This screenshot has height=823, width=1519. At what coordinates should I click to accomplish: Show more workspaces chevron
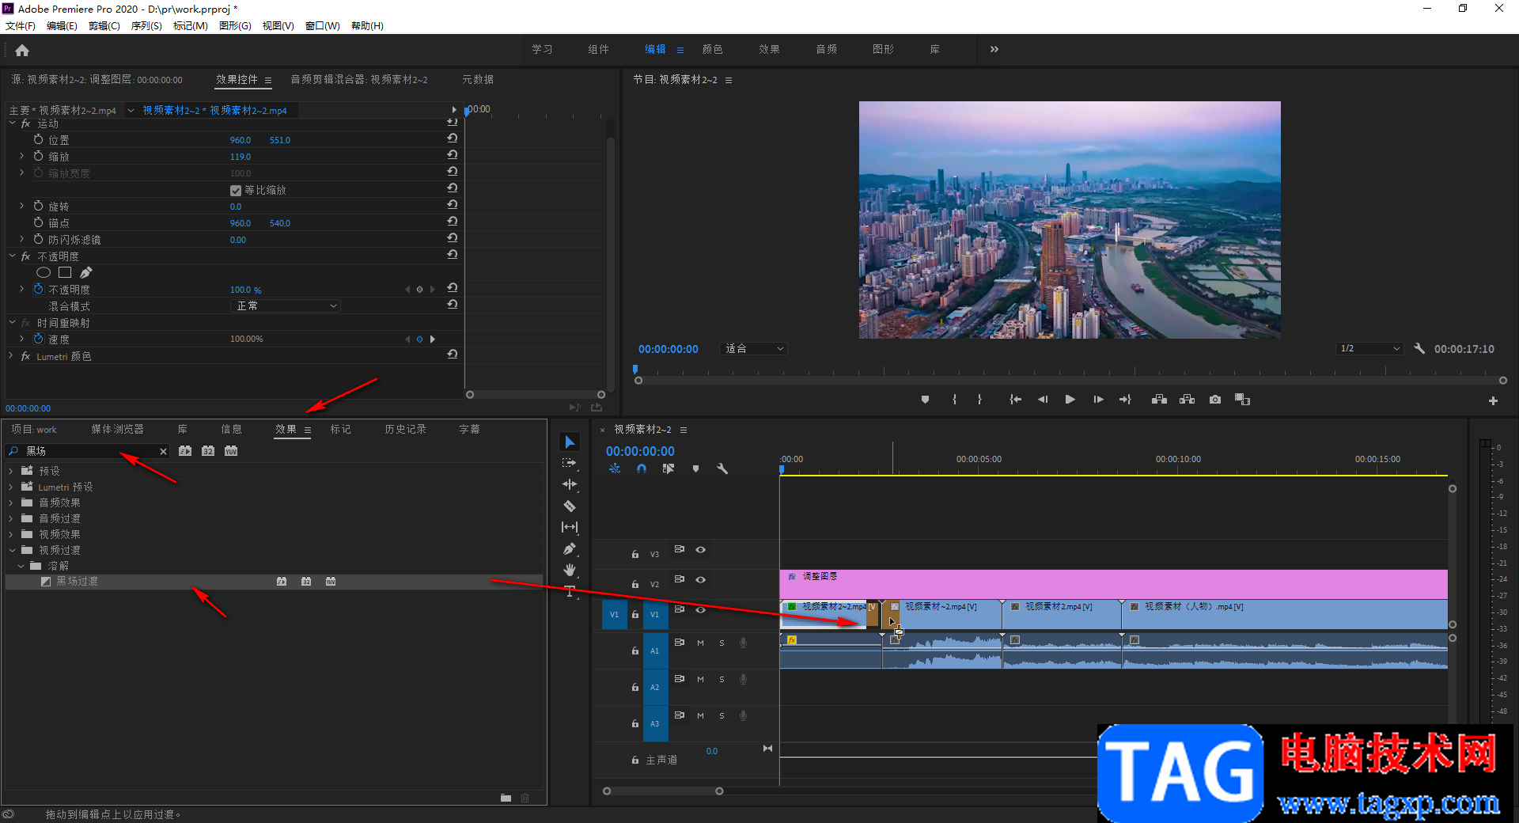[x=994, y=49]
